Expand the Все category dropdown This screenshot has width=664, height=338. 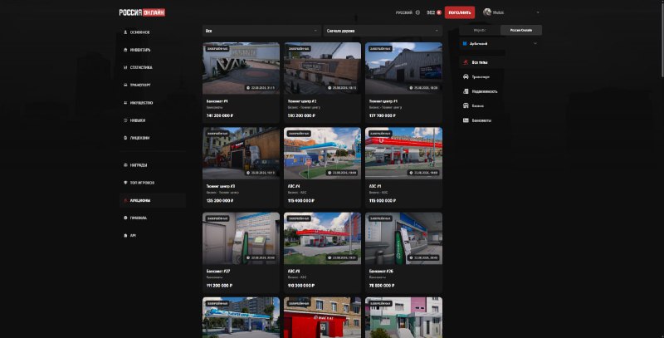(x=261, y=31)
